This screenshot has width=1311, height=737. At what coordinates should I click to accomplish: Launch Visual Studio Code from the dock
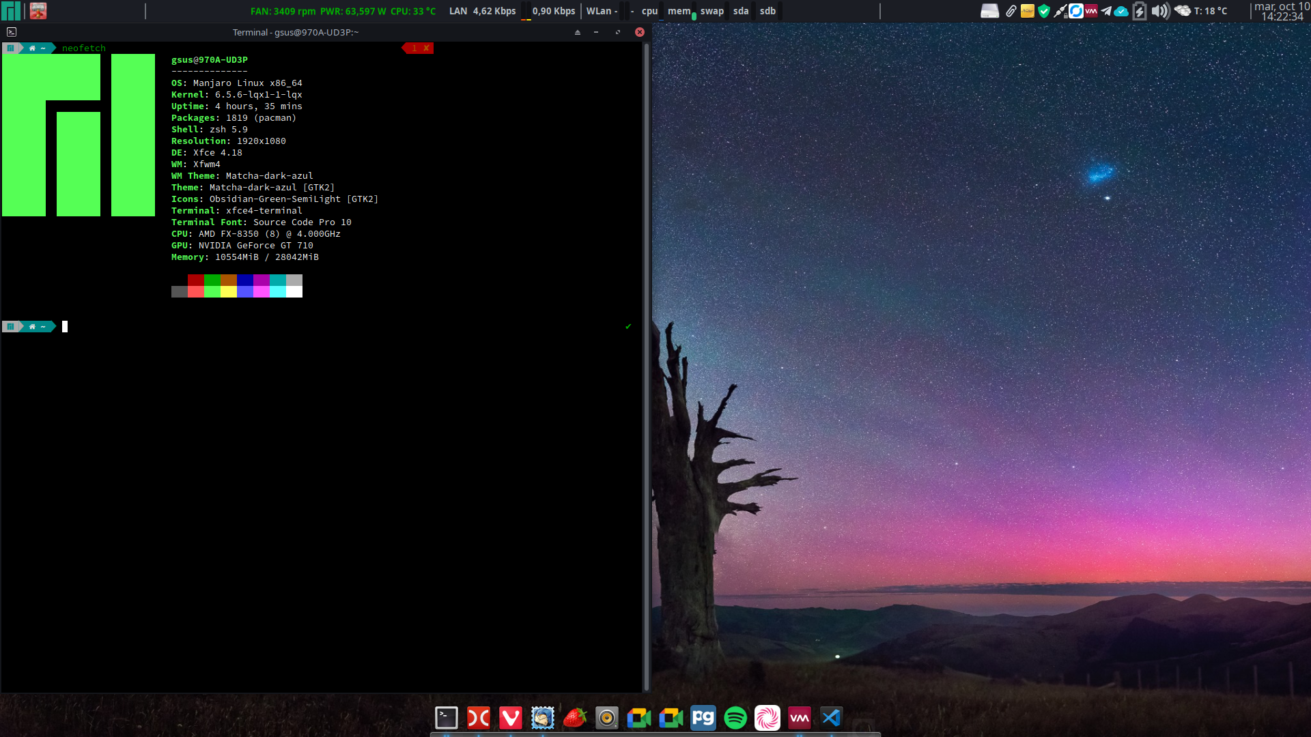832,718
